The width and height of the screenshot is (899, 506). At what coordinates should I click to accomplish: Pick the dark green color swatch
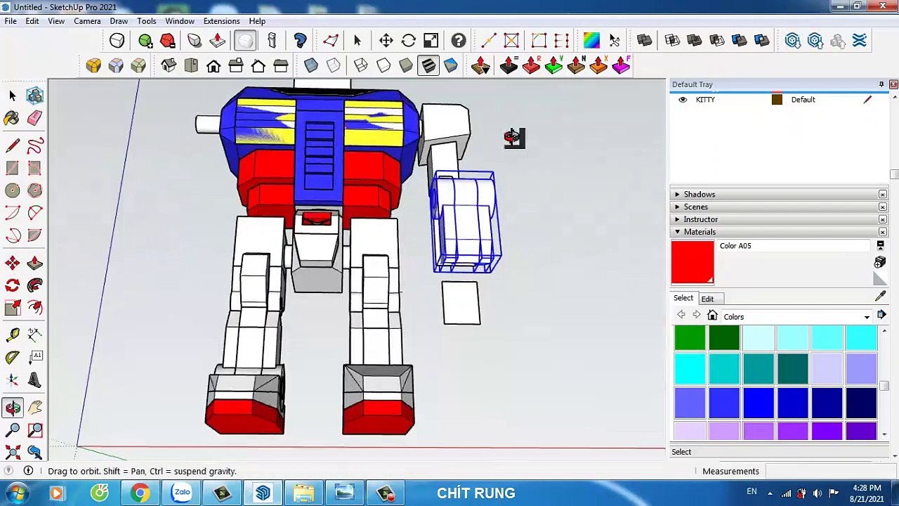tap(724, 338)
